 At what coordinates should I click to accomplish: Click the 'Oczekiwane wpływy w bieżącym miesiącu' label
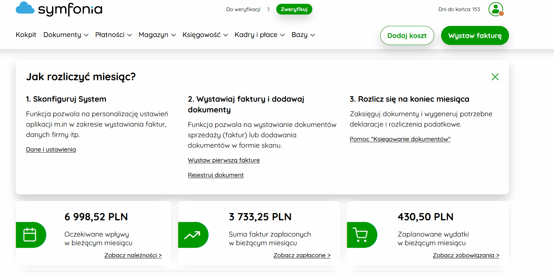click(98, 239)
